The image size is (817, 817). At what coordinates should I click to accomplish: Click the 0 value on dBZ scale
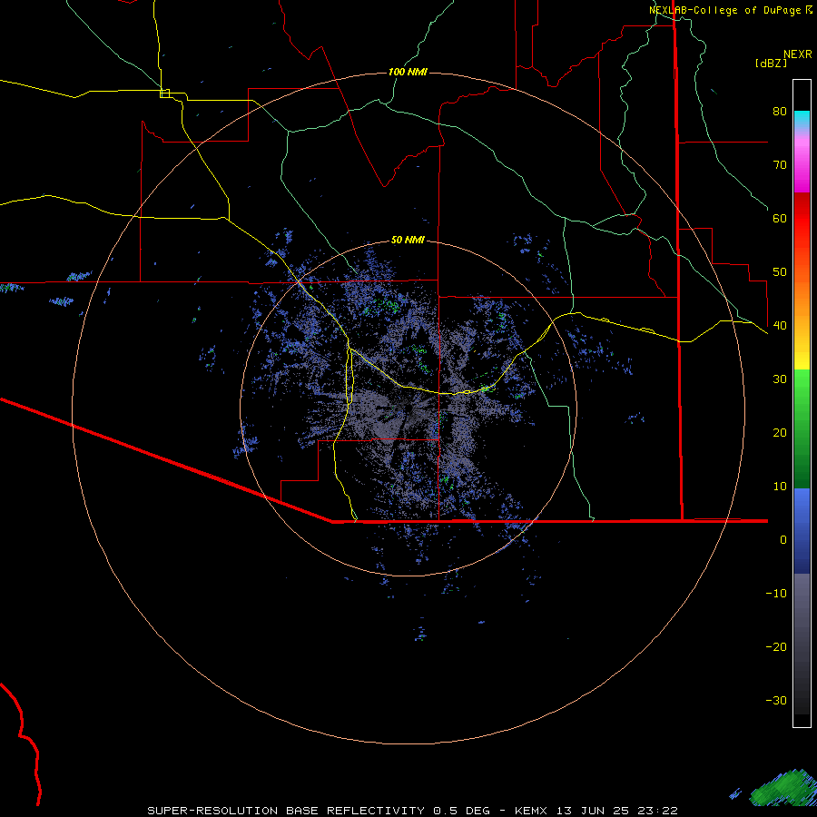783,540
